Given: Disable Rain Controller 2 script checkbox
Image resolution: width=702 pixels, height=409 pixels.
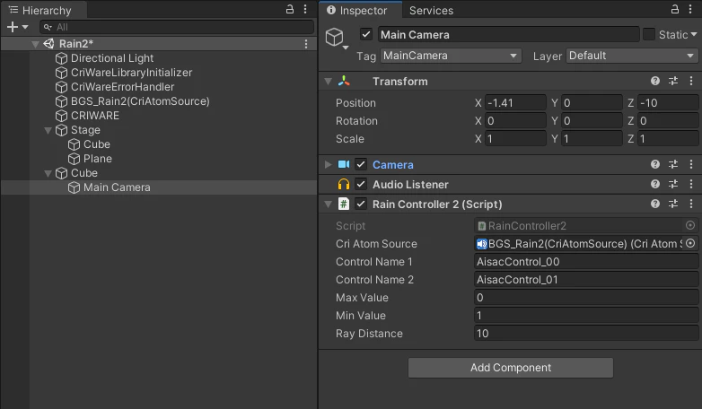Looking at the screenshot, I should 361,204.
